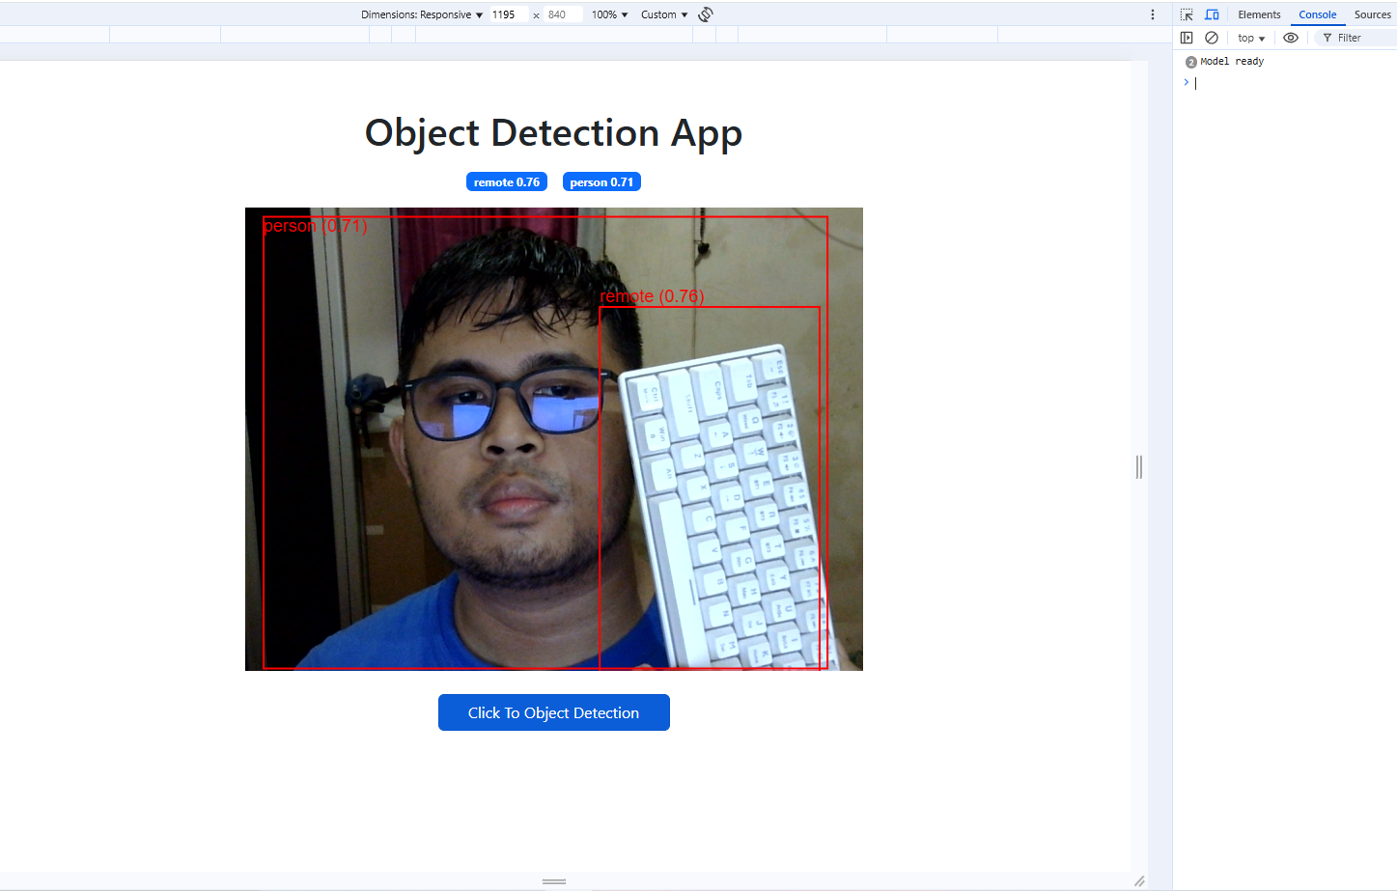The image size is (1397, 891).
Task: Open the top JavaScript context selector
Action: click(1250, 38)
